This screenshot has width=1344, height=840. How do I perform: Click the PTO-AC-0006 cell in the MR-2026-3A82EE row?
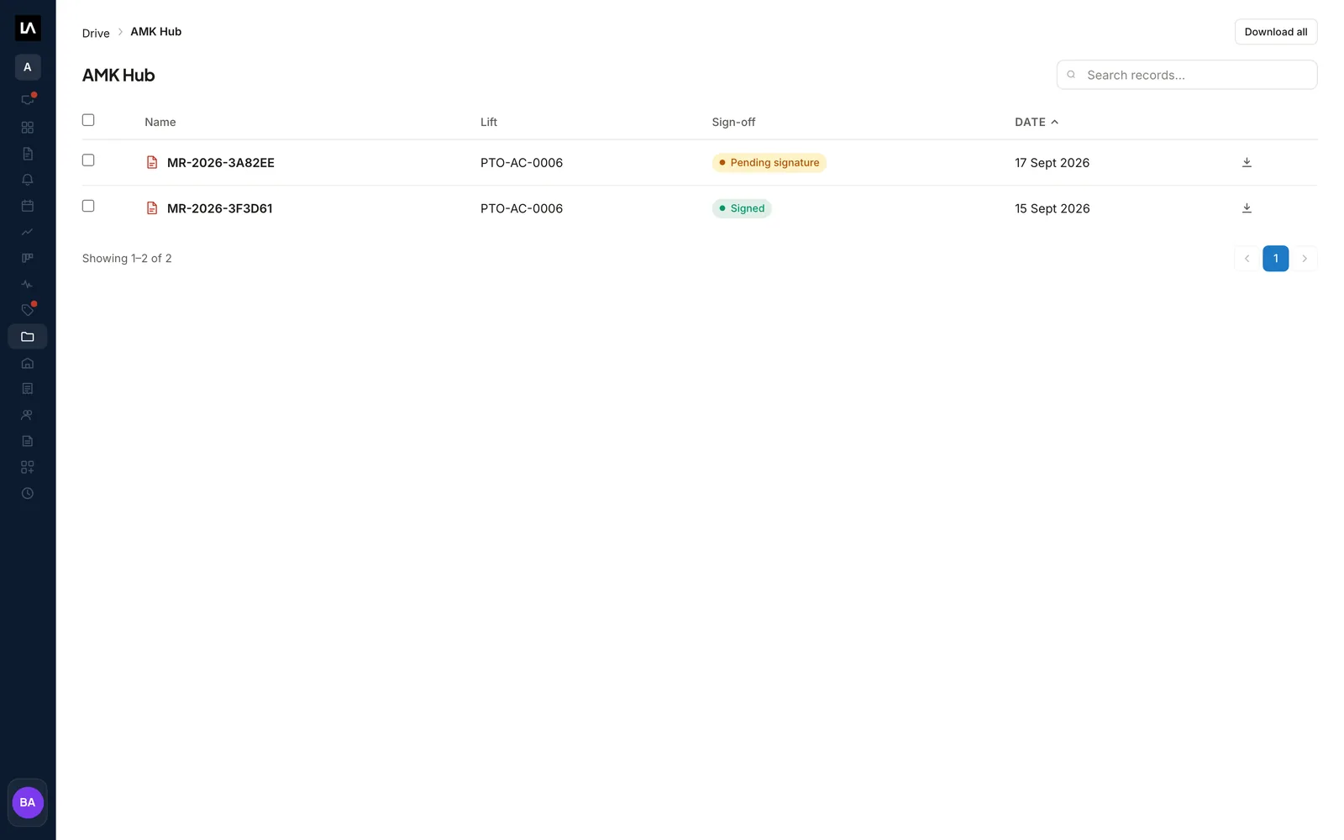(x=522, y=163)
